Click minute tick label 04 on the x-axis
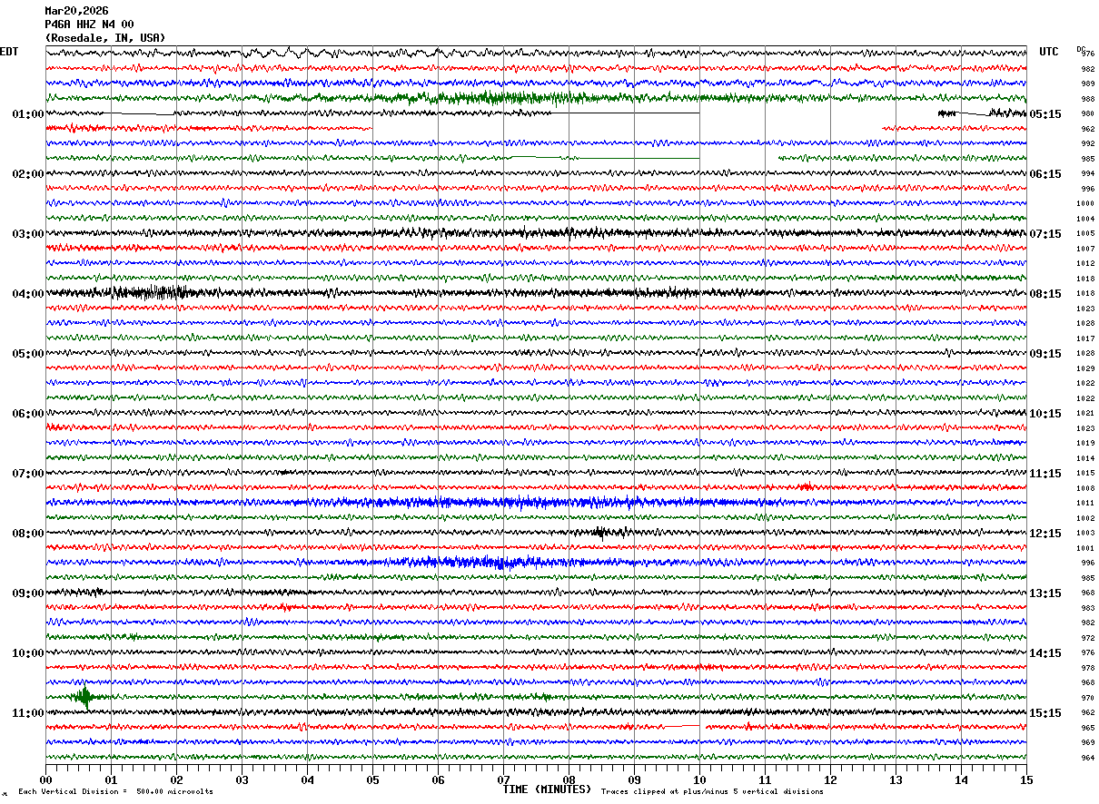The width and height of the screenshot is (1099, 804). point(307,779)
